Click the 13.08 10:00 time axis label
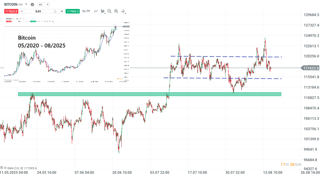The width and height of the screenshot is (321, 176). tap(273, 172)
